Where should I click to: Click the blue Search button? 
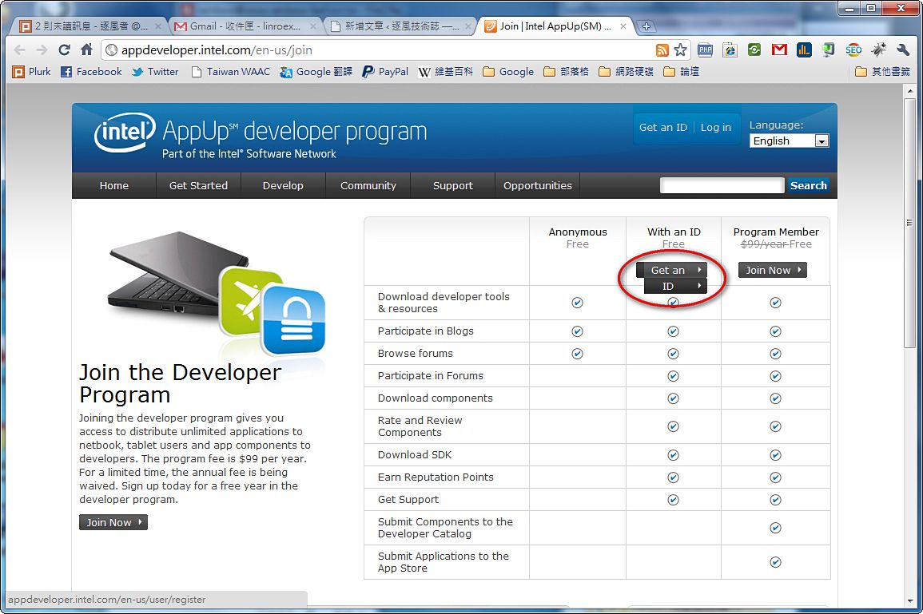808,186
